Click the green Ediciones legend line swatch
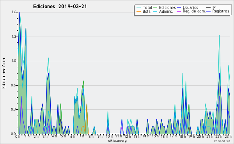 point(155,8)
